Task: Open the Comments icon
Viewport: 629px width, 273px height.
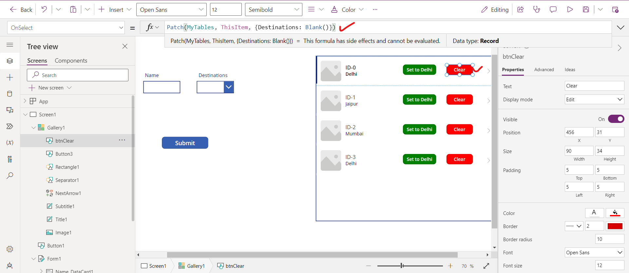Action: (x=553, y=10)
